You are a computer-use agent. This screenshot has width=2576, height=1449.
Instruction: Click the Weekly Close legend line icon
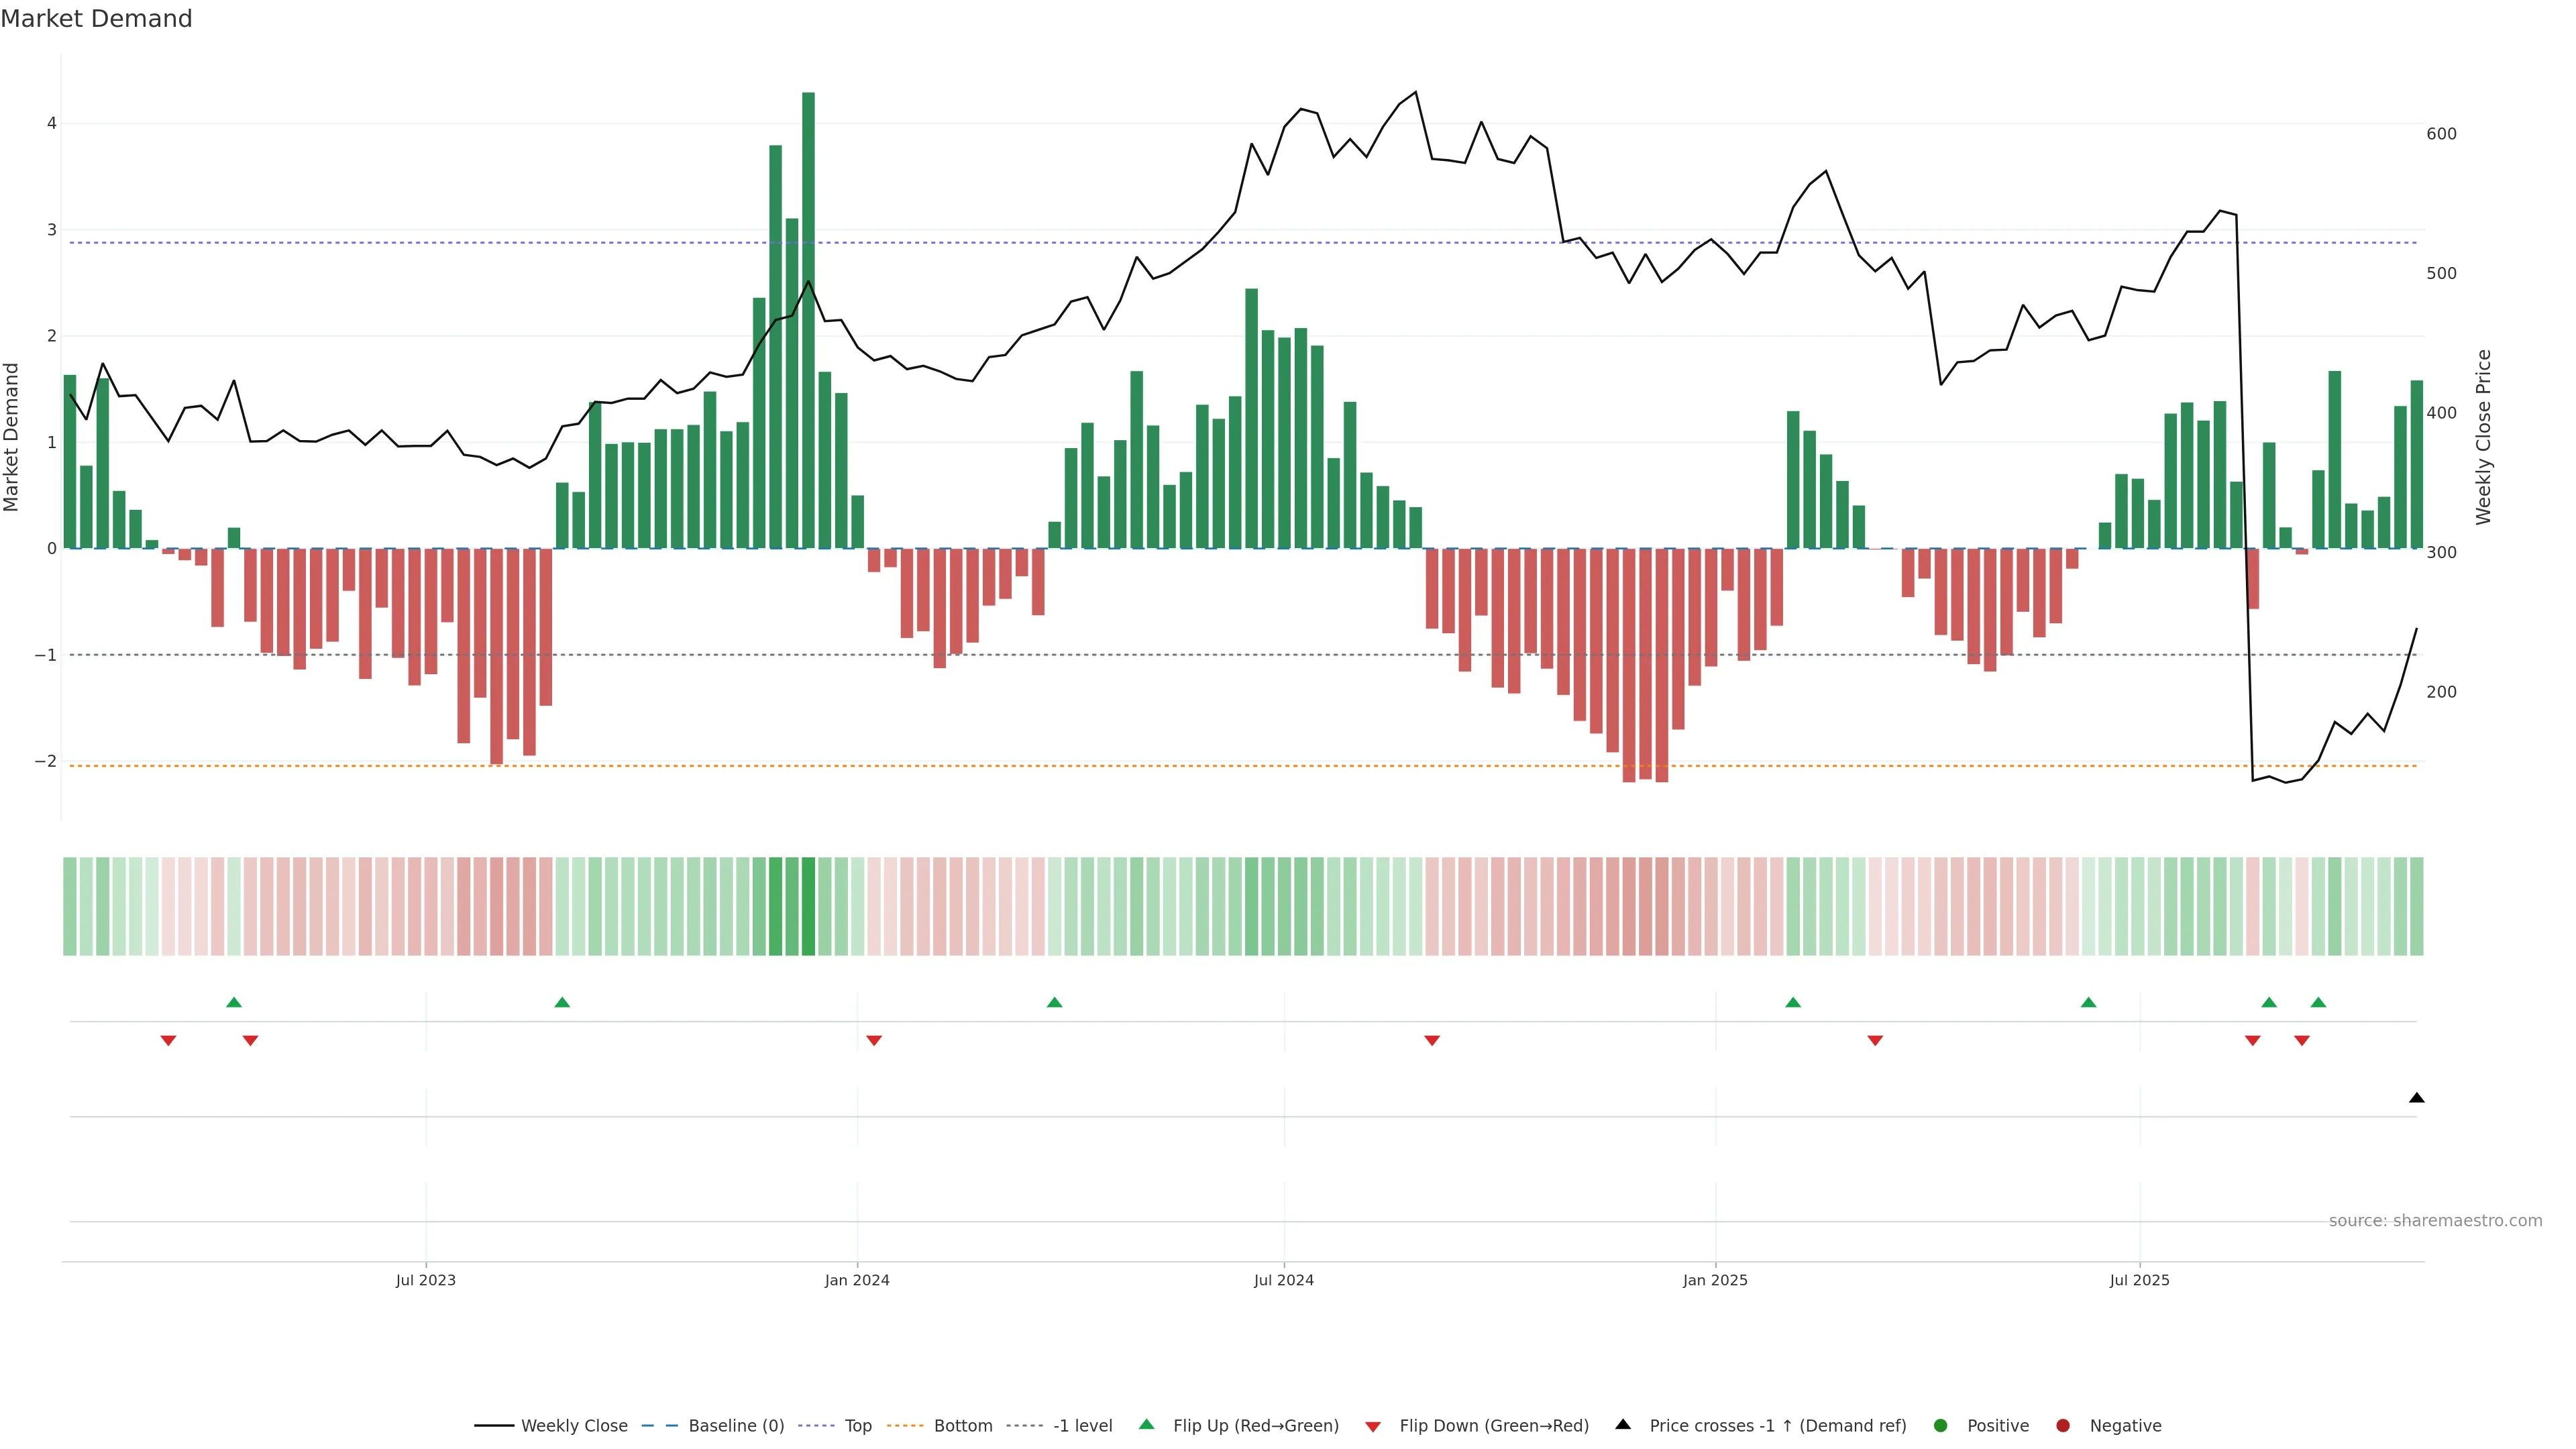coord(494,1426)
